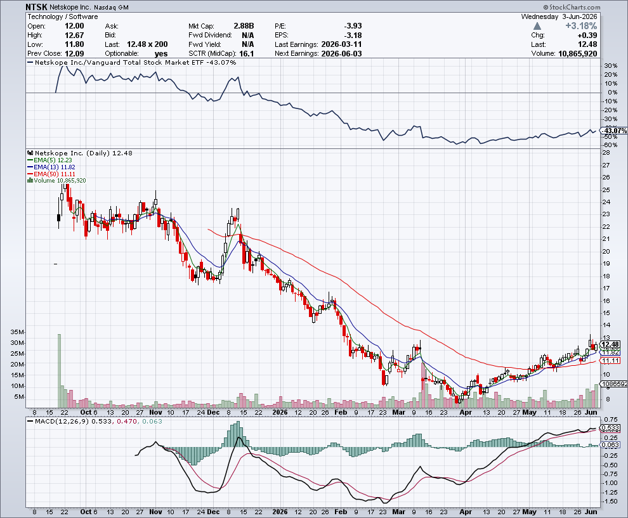This screenshot has height=518, width=628.
Task: Click the Apr label on price chart axis
Action: pos(465,412)
